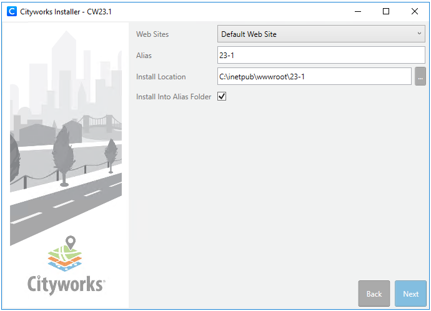Expand the Web Sites dropdown arrow
The height and width of the screenshot is (311, 431).
(420, 34)
